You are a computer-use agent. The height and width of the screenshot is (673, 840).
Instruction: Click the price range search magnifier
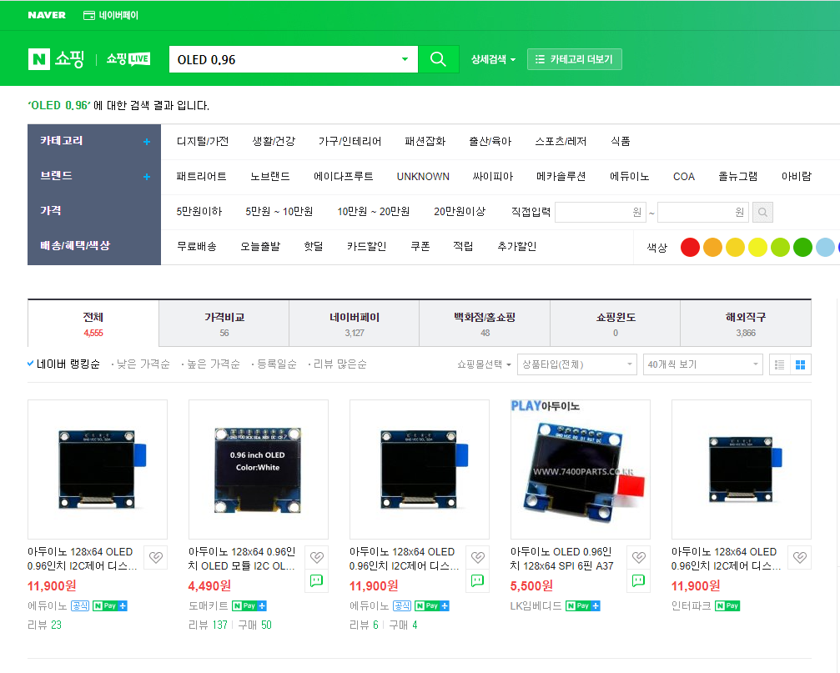762,213
